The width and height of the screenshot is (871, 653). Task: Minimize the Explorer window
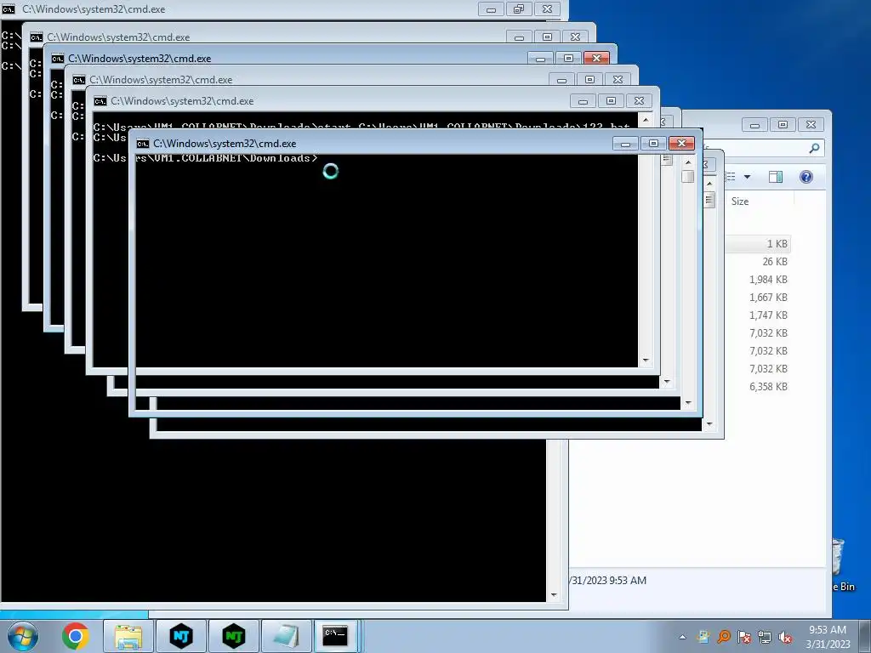tap(754, 125)
